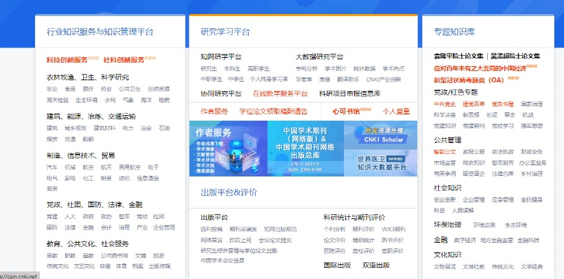Open WJCI期刊 link
The image size is (564, 279).
[x=393, y=229]
